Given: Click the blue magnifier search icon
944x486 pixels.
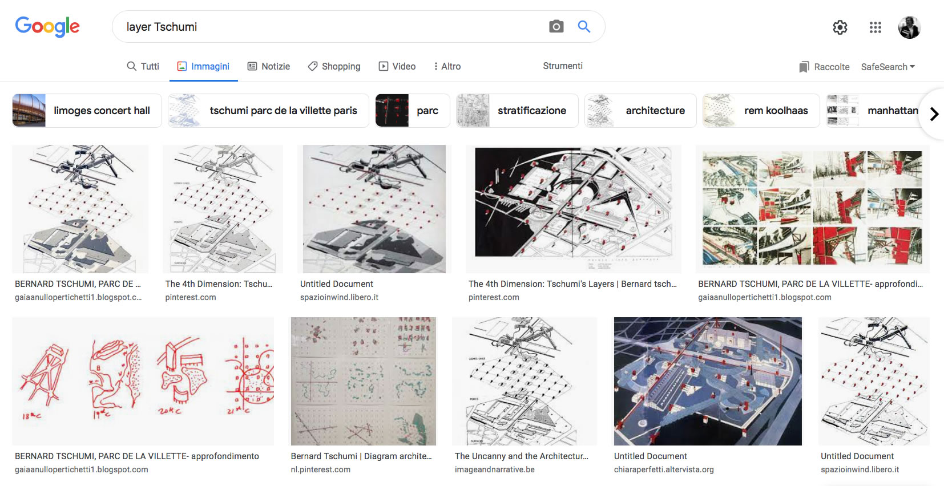Looking at the screenshot, I should click(x=584, y=26).
